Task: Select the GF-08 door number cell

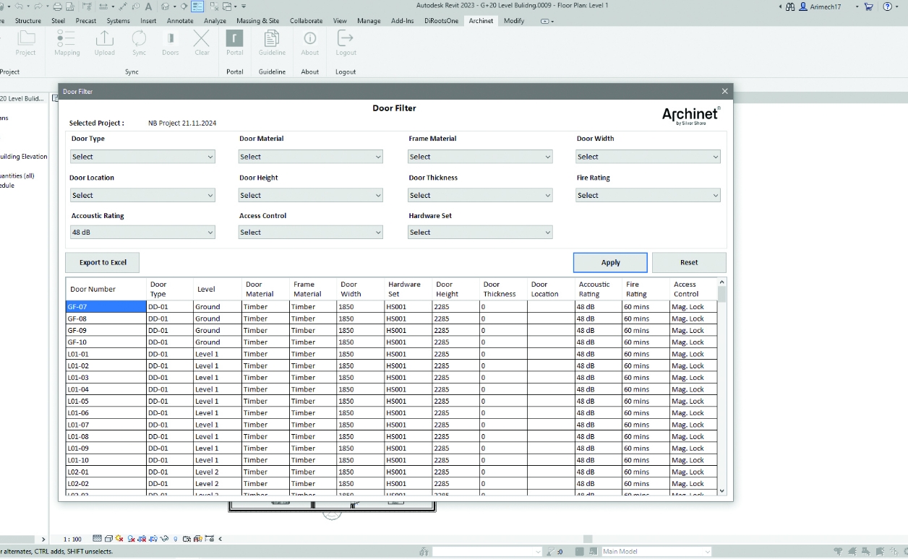Action: pyautogui.click(x=106, y=318)
